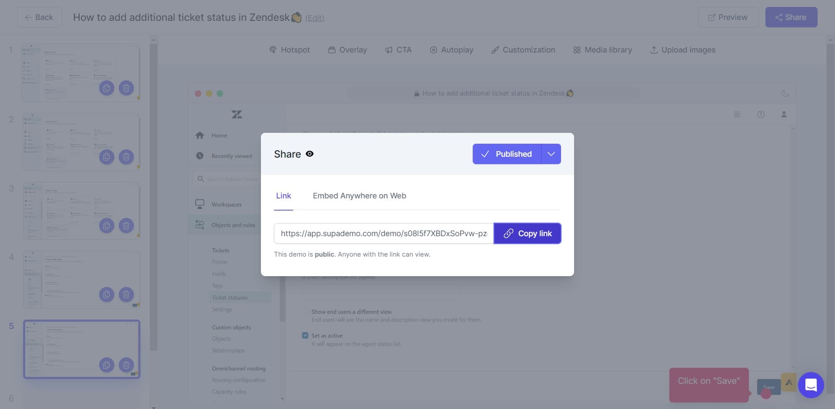Open the Edit link beside the title
This screenshot has width=835, height=409.
tap(314, 18)
